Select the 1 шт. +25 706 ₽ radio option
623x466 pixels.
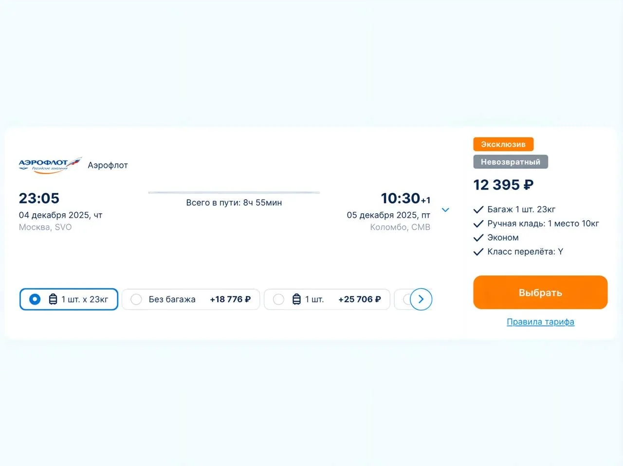(x=278, y=299)
